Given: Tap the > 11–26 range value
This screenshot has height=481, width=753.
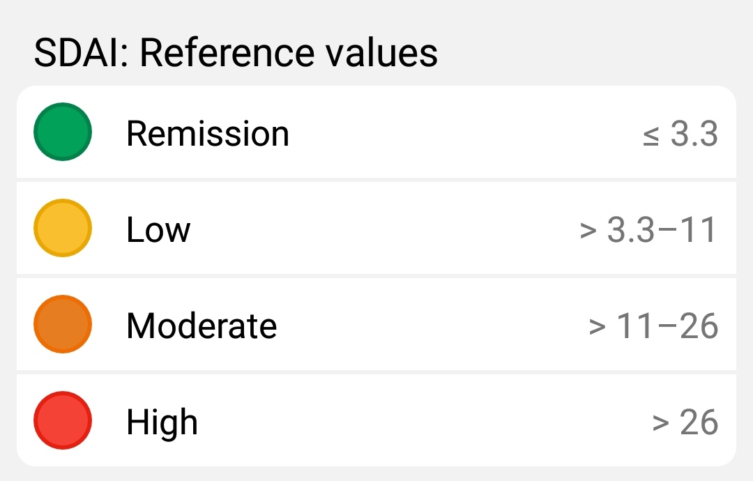Looking at the screenshot, I should pos(653,326).
